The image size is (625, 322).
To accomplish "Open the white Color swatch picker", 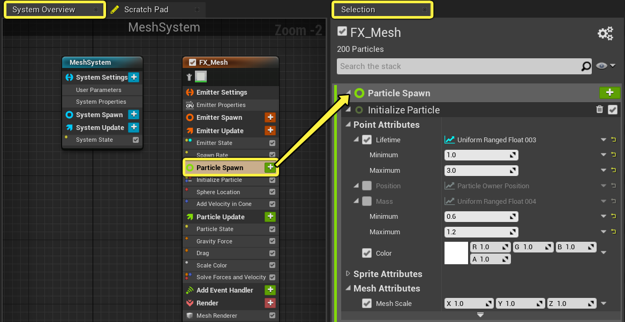I will 456,253.
